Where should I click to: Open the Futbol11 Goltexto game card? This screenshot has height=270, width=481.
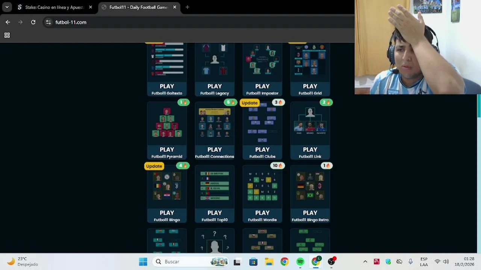point(167,70)
